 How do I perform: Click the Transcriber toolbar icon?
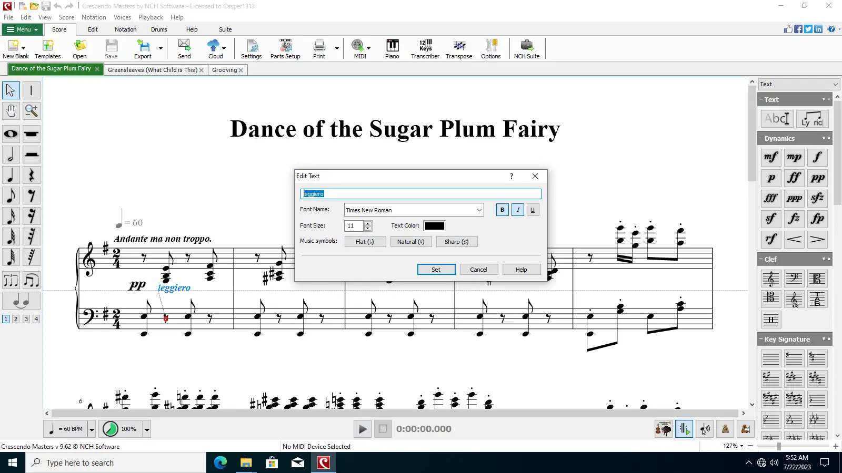point(425,49)
